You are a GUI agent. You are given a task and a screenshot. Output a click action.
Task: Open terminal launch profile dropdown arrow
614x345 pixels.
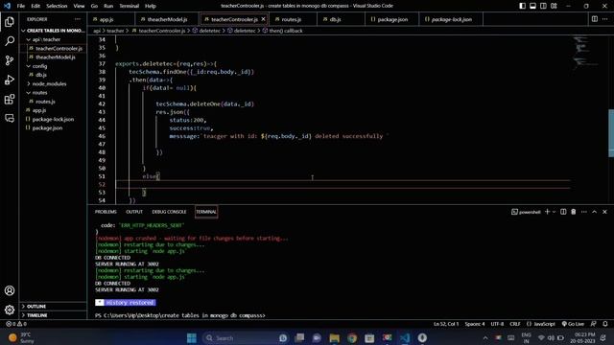[554, 212]
